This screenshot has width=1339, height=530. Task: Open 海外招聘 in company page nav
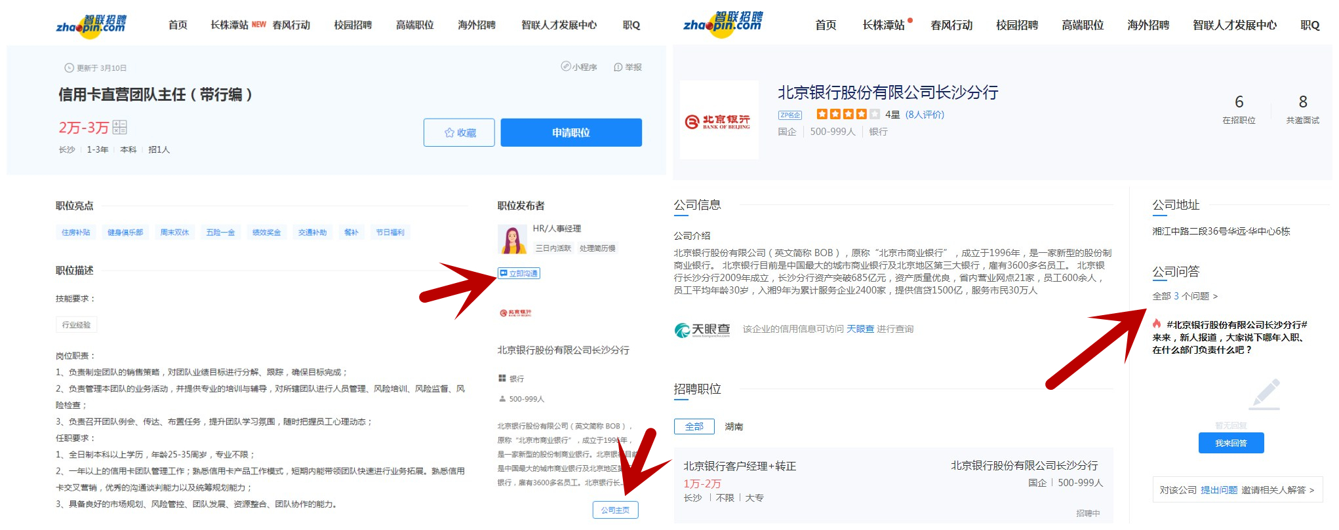1148,25
